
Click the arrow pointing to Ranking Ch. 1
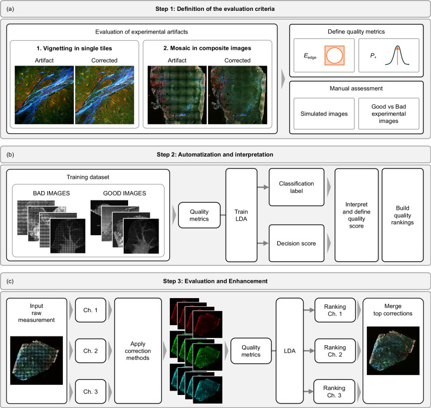coord(309,310)
